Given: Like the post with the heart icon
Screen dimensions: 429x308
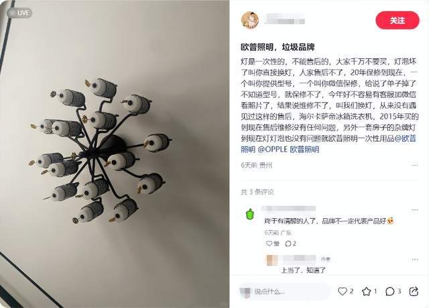Looking at the screenshot, I should click(343, 291).
